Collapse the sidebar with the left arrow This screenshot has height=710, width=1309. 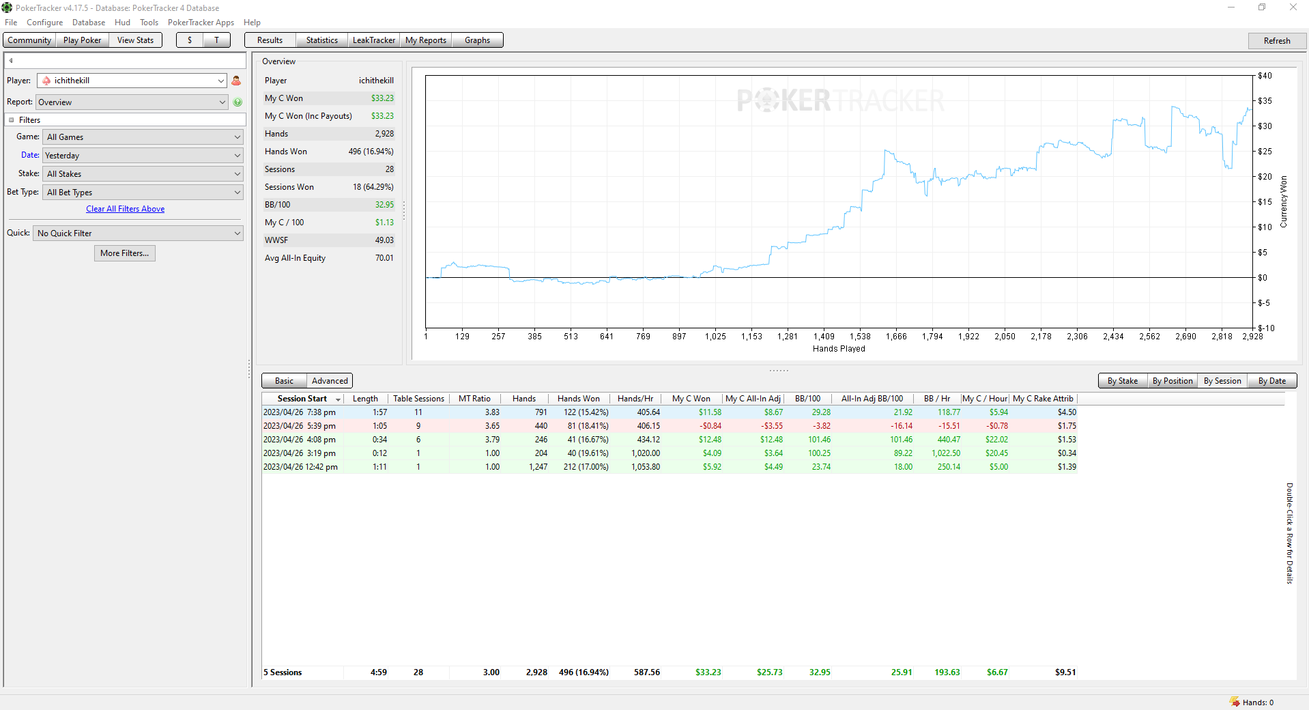pos(11,61)
